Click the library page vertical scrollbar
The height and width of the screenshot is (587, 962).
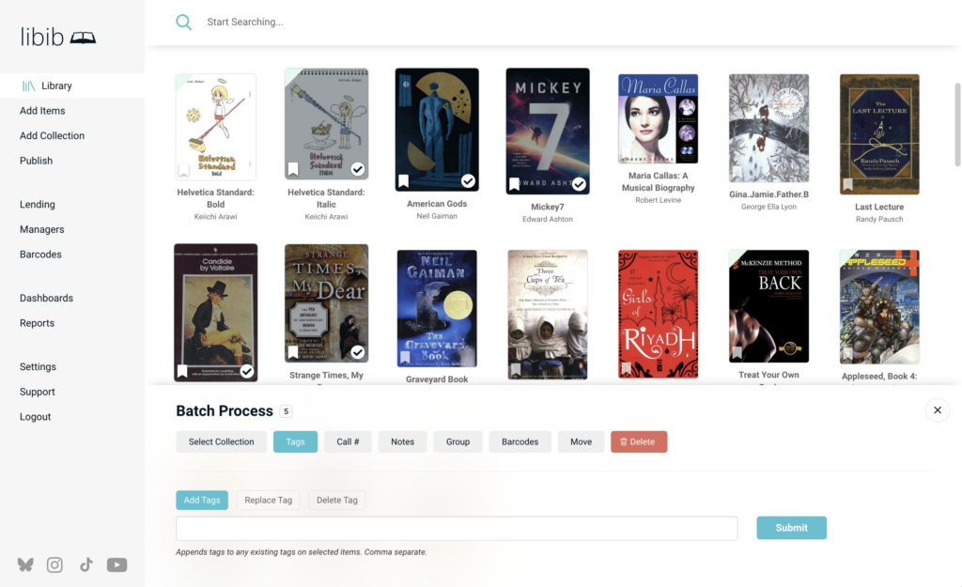pyautogui.click(x=957, y=125)
